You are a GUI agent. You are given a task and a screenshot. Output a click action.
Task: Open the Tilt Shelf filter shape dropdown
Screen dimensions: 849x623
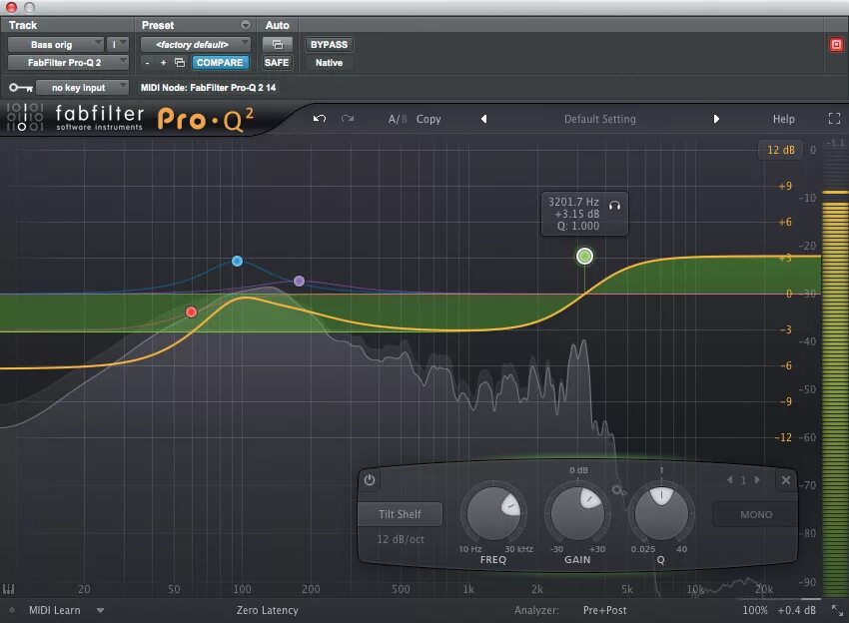tap(401, 514)
